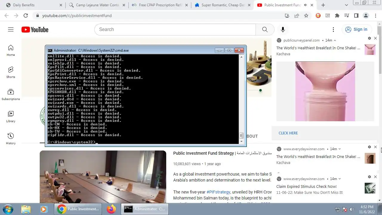Image resolution: width=382 pixels, height=215 pixels.
Task: Expand the Stimulus Check notification chevron
Action: pos(340,179)
